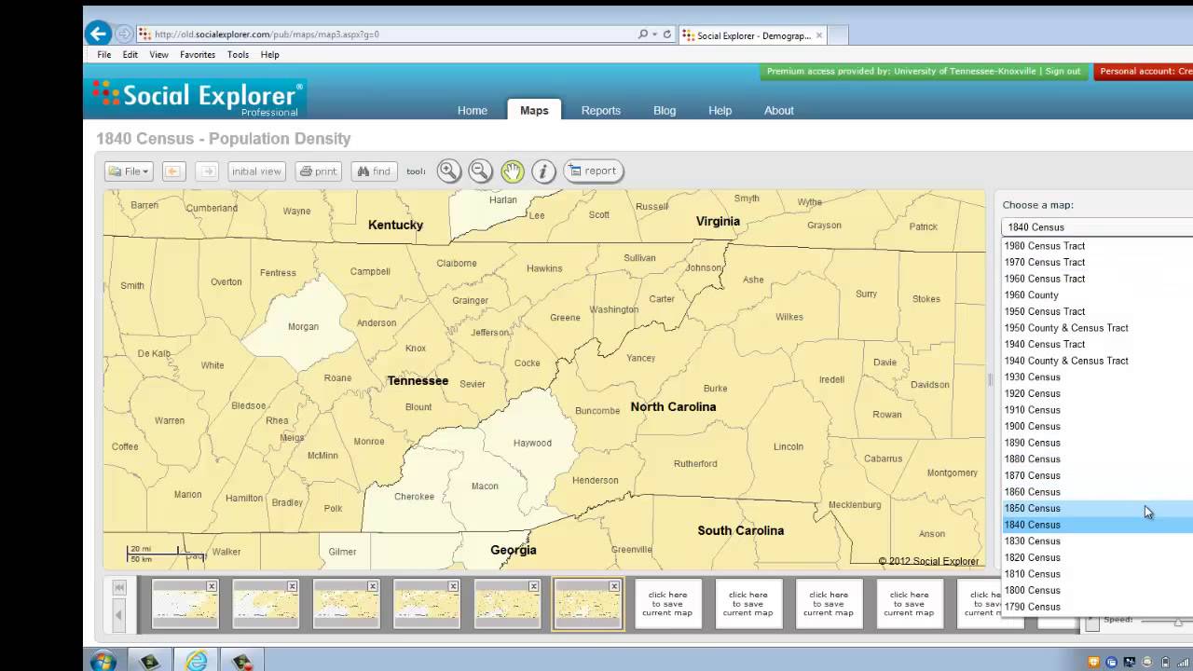
Task: Click the saved-maps rewind-to-start button
Action: (x=119, y=587)
